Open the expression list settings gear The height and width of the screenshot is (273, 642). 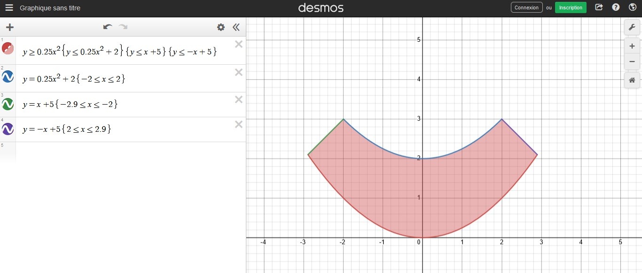[220, 27]
